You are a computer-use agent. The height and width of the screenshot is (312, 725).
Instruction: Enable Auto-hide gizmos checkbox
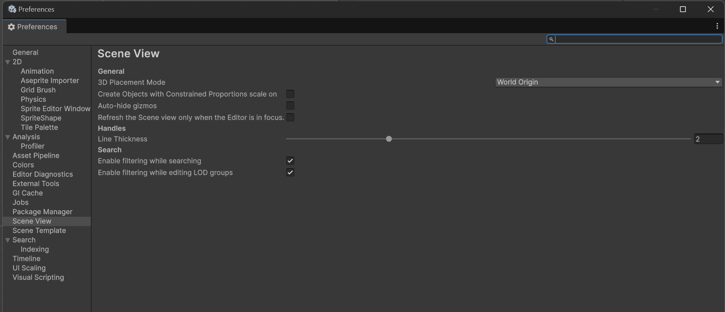[290, 106]
